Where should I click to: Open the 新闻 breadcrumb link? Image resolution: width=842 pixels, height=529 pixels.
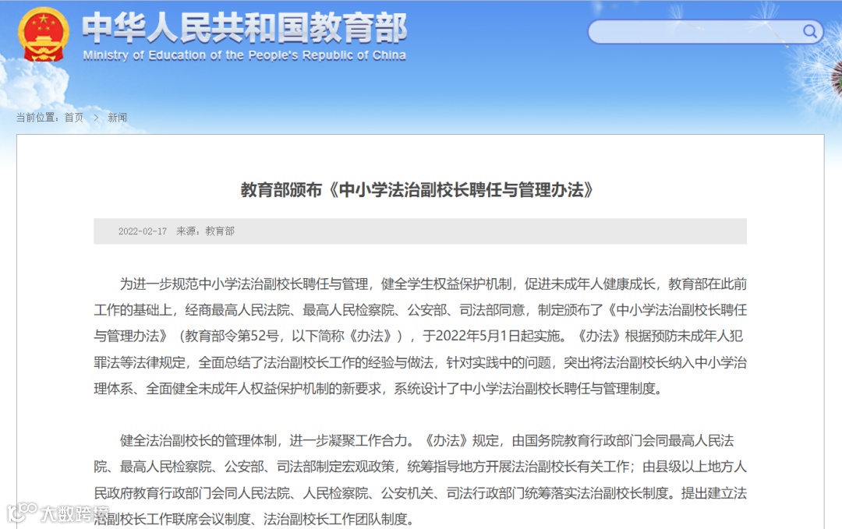tap(118, 118)
